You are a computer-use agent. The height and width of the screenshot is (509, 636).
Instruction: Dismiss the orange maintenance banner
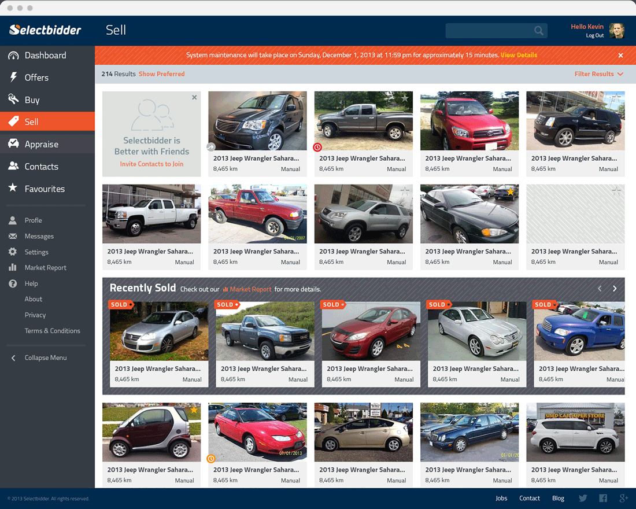click(620, 55)
